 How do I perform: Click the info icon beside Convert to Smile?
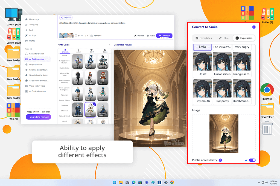[x=254, y=27]
